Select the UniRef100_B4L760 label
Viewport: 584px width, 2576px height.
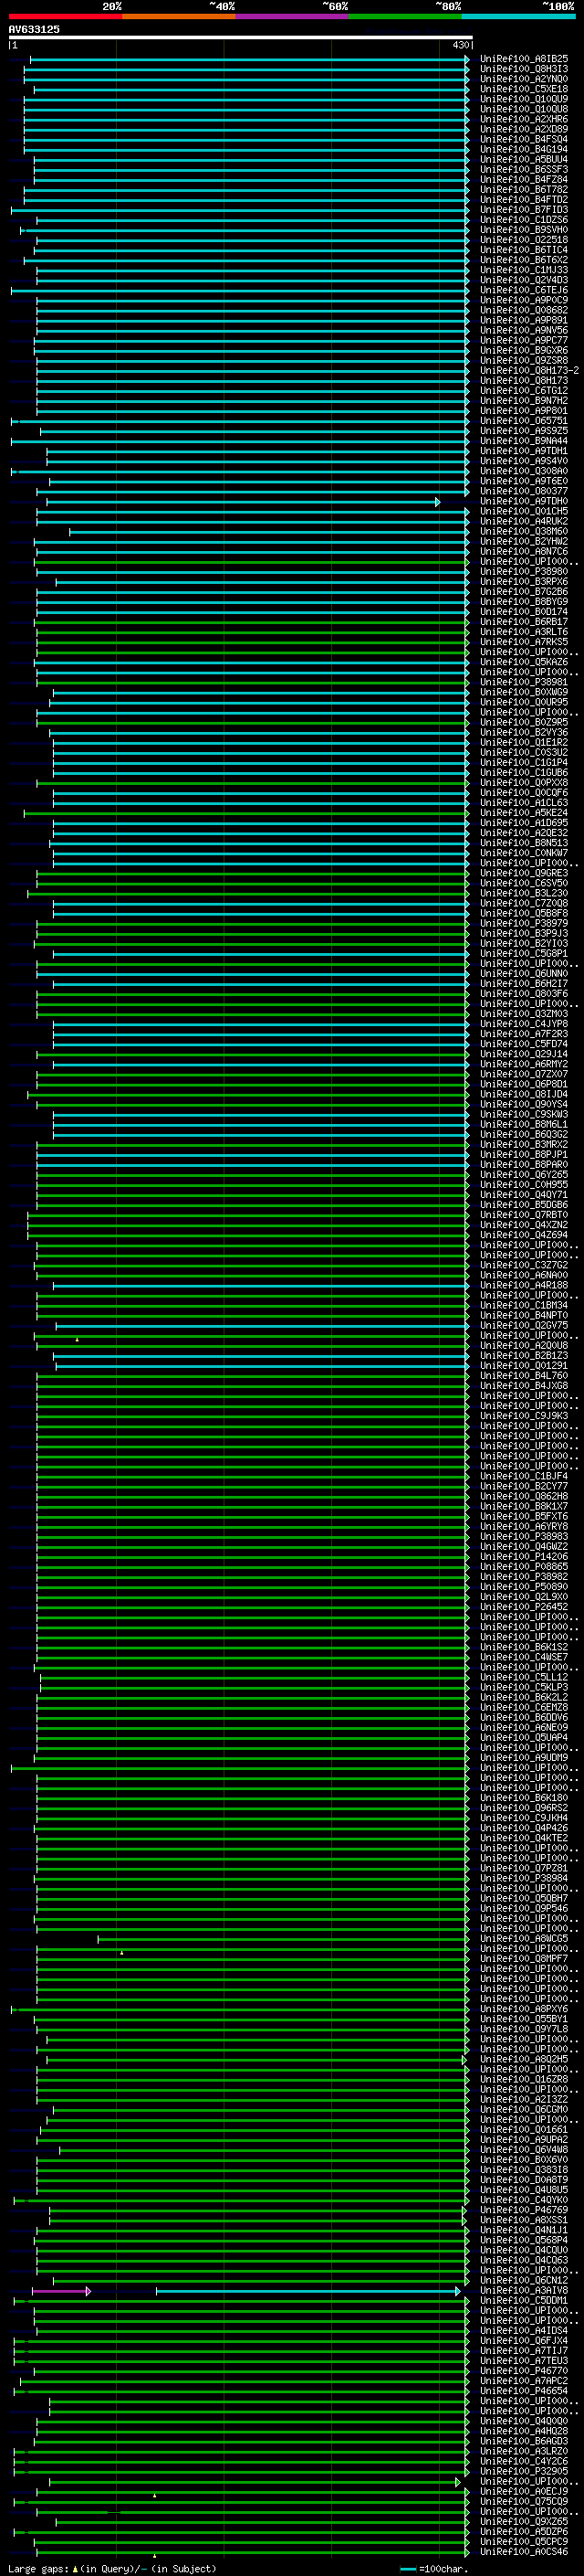tap(524, 1376)
